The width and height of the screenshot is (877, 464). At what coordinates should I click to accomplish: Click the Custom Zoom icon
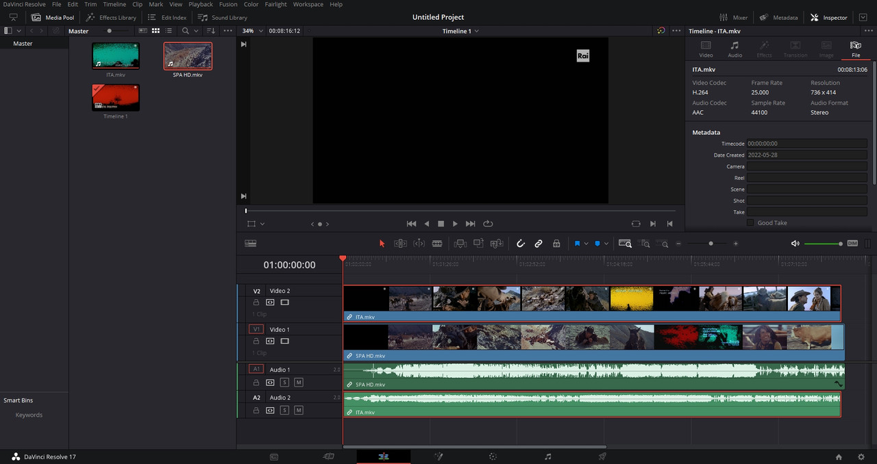[663, 243]
